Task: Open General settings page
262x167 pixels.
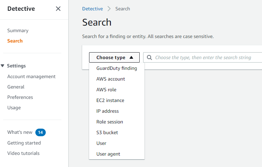Action: tap(16, 87)
